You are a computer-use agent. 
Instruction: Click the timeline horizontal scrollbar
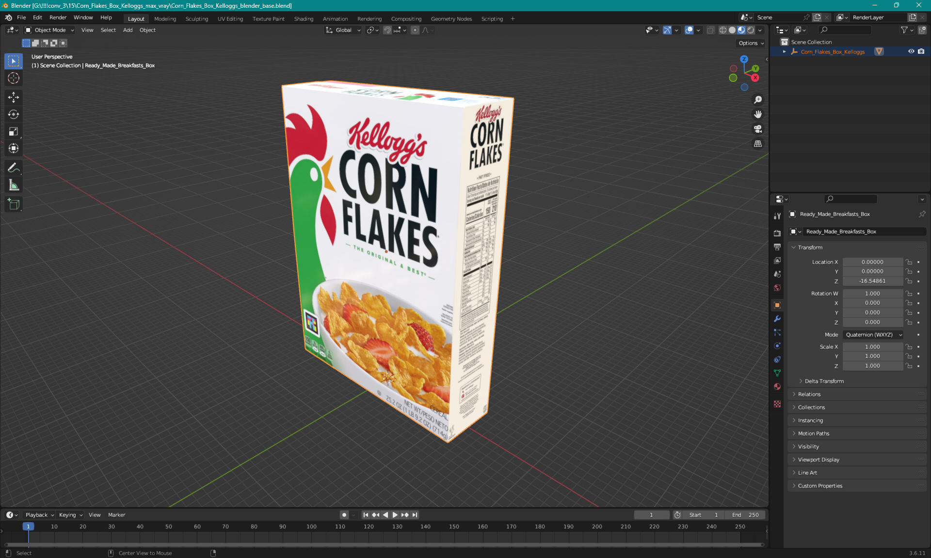(384, 545)
